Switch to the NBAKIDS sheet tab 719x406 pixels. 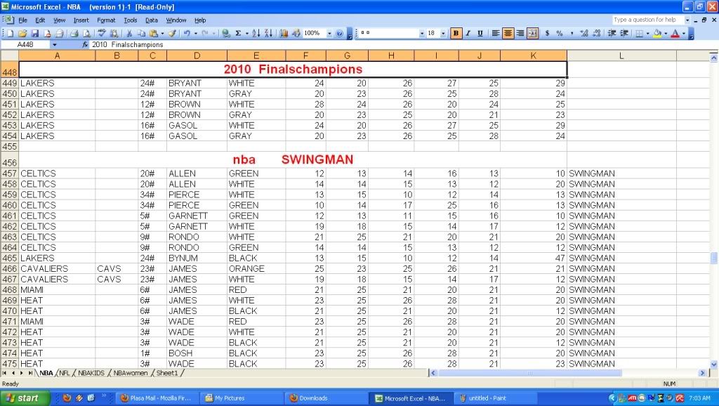point(91,373)
